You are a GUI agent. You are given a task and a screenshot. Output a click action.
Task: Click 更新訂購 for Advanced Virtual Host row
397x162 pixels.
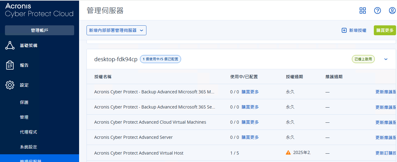tap(386, 153)
